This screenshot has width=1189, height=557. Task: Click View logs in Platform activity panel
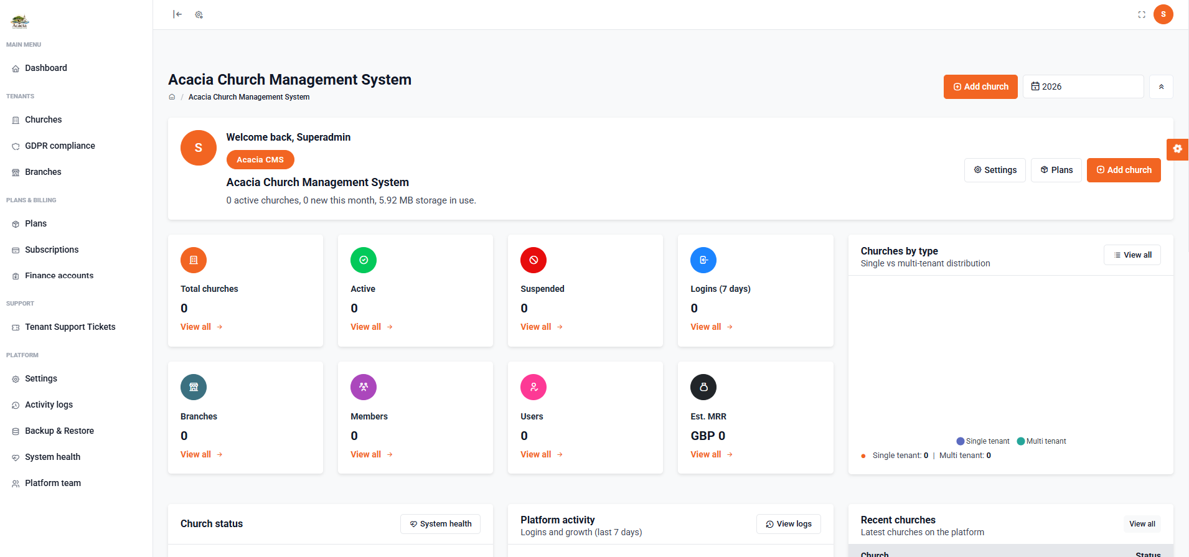(x=789, y=524)
